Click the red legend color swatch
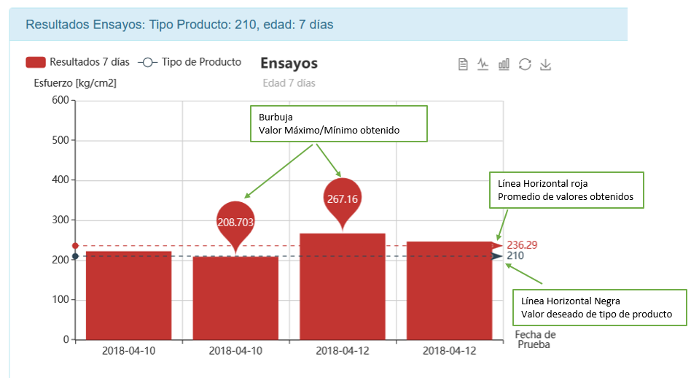 tap(35, 62)
